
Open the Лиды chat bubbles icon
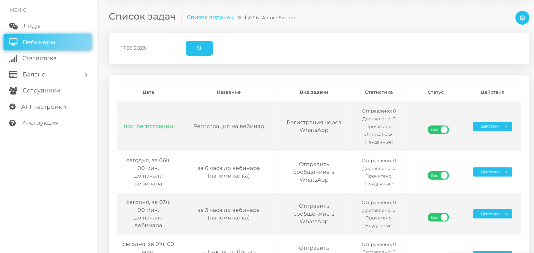click(x=13, y=26)
